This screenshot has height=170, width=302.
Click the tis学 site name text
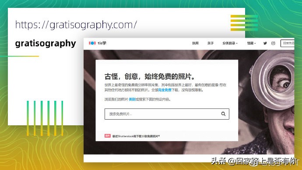(x=102, y=43)
